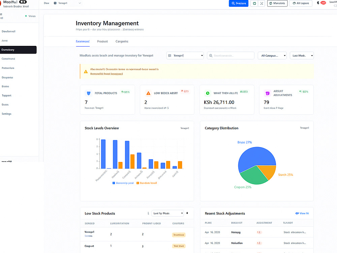Click the diamond icon right of Low Stock dropdown
Viewport: 337px width, 253px height.
click(x=187, y=213)
